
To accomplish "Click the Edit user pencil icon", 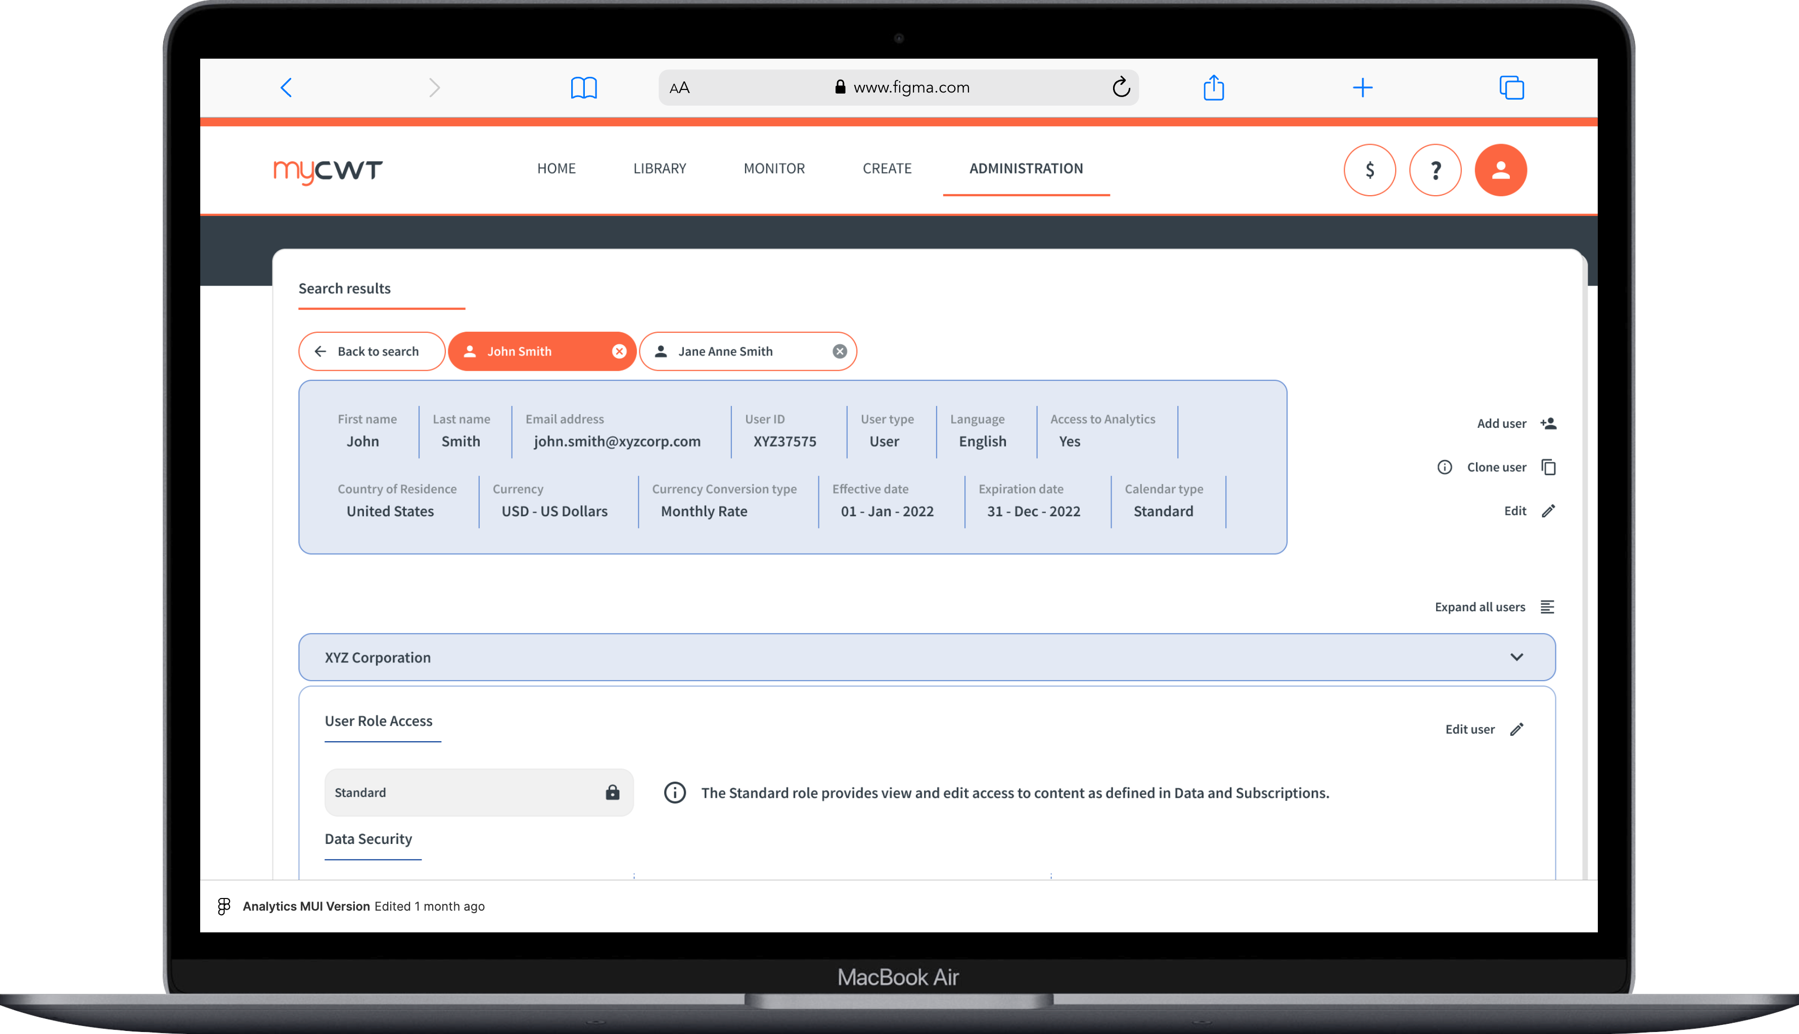I will pyautogui.click(x=1516, y=729).
